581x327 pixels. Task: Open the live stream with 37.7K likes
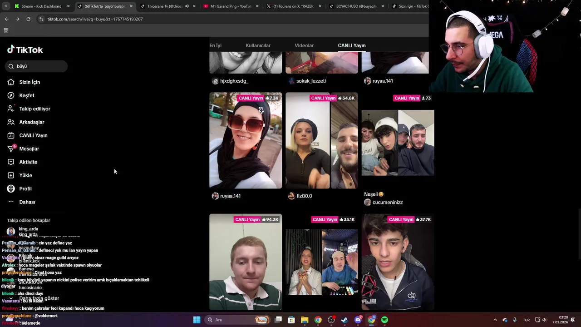(398, 262)
